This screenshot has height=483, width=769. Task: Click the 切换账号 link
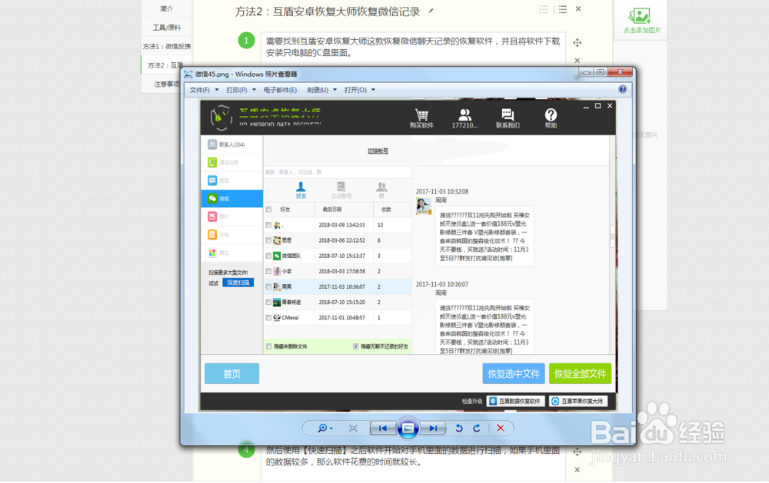[378, 151]
